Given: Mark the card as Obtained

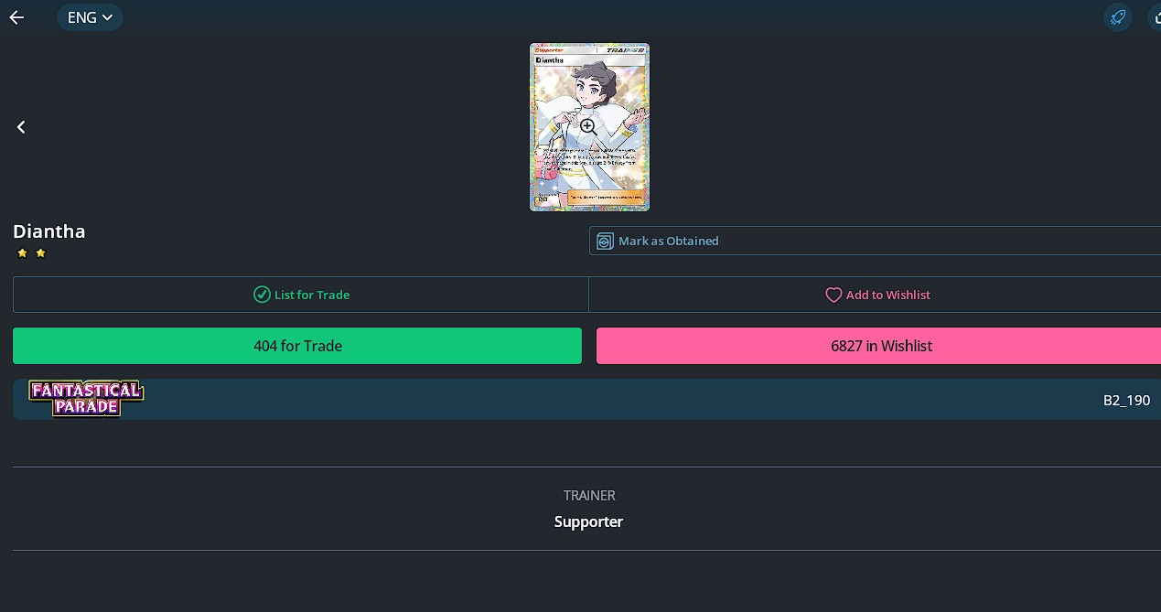Looking at the screenshot, I should pyautogui.click(x=875, y=241).
